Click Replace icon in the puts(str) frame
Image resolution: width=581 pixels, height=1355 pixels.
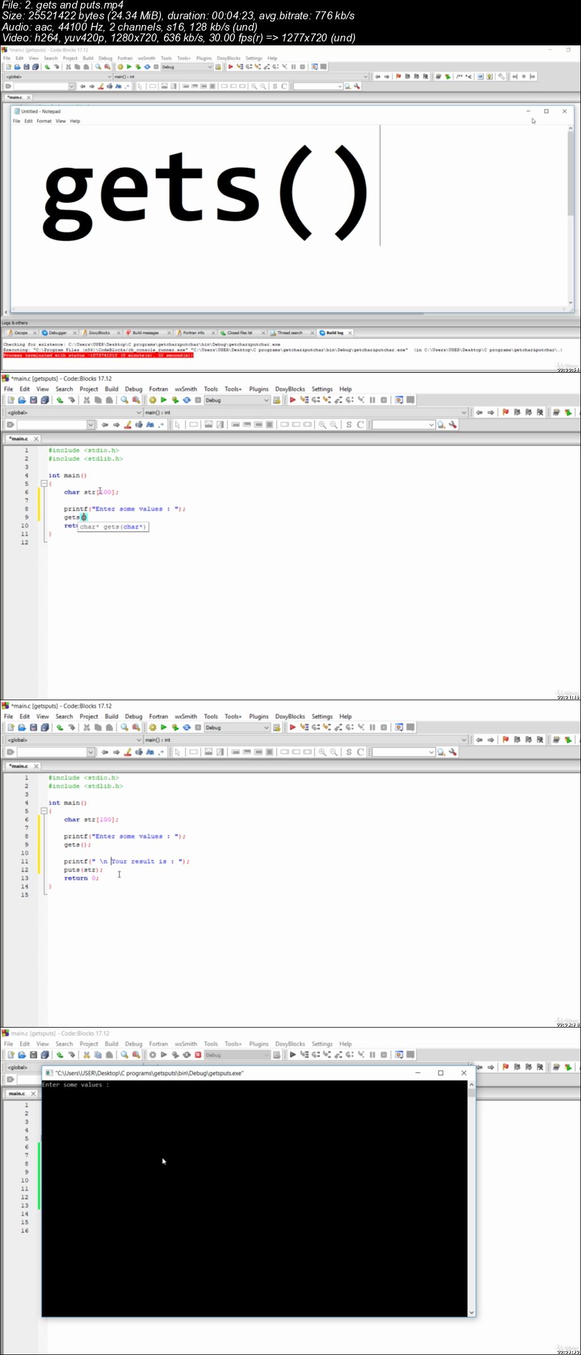coord(136,727)
